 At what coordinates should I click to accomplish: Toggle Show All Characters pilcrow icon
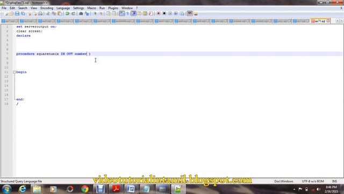tap(128, 13)
